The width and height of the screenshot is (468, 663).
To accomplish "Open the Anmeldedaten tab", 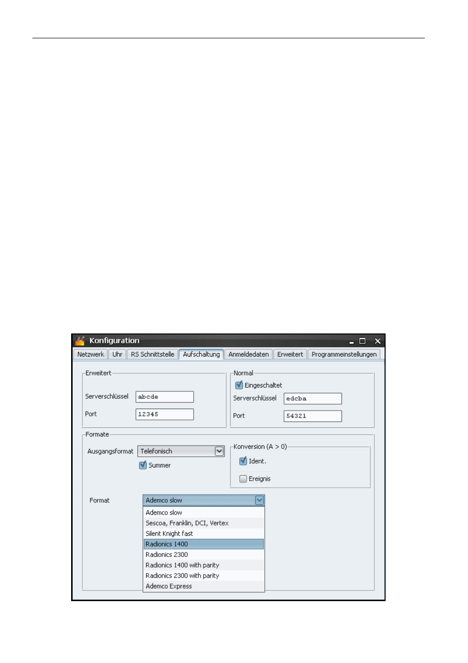I will pos(248,355).
